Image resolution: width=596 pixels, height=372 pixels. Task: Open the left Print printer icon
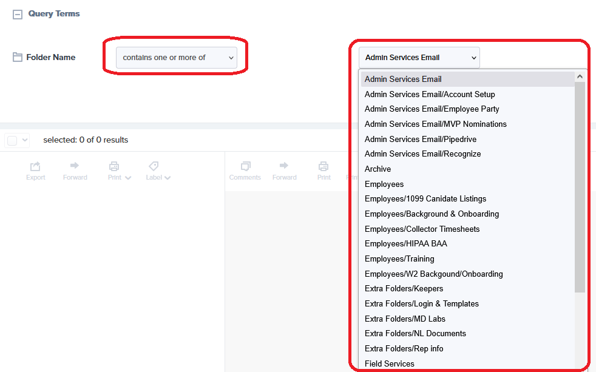pos(114,166)
